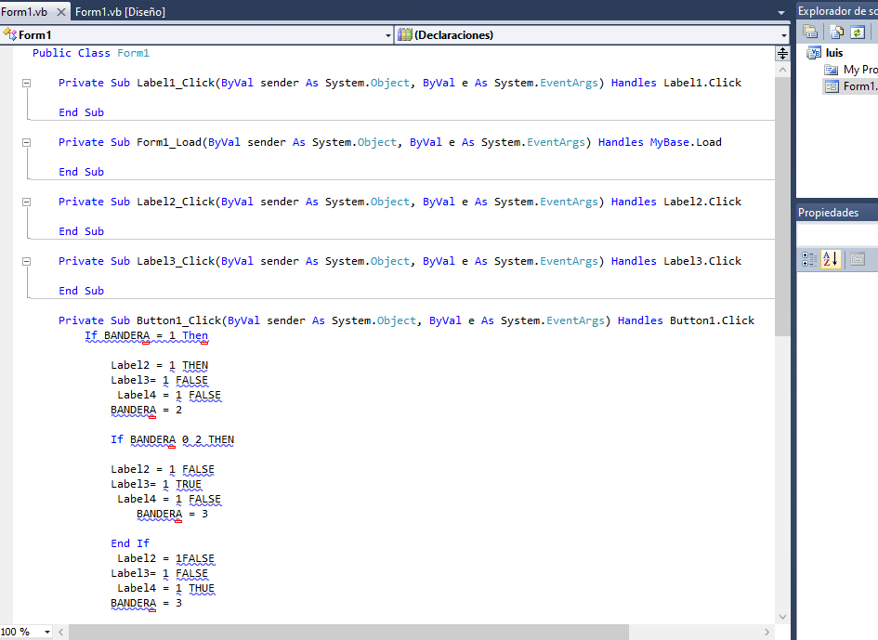The image size is (878, 640).
Task: Click the Propiedades panel title
Action: [828, 213]
